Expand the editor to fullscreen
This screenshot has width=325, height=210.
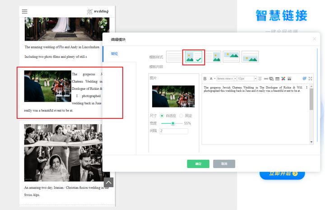click(310, 79)
